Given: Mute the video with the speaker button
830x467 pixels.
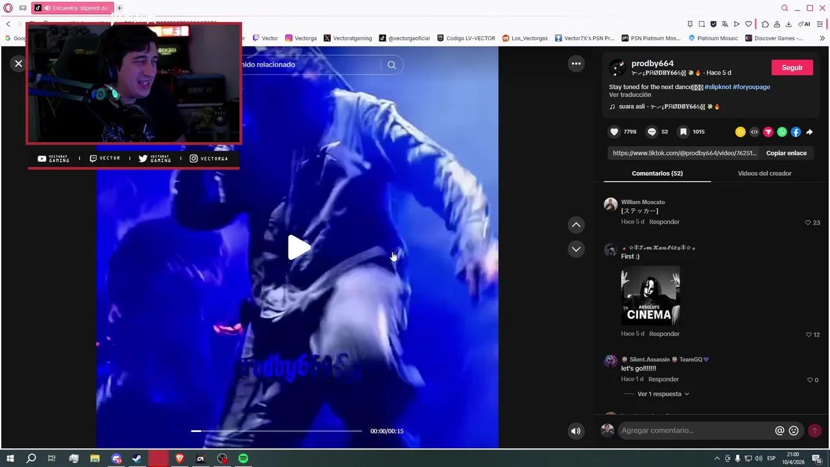Looking at the screenshot, I should coord(575,431).
